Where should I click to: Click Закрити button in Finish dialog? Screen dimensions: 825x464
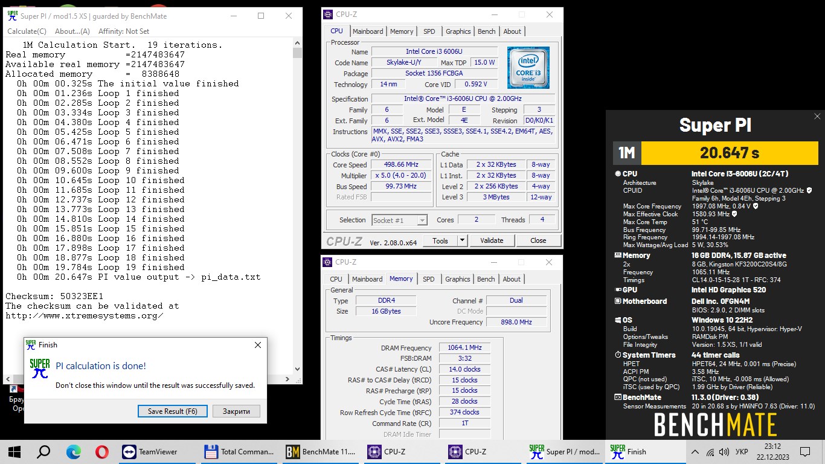[236, 411]
